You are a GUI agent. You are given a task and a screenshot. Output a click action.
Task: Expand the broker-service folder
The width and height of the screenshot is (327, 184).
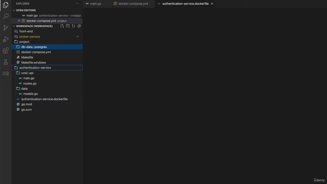tap(47, 36)
